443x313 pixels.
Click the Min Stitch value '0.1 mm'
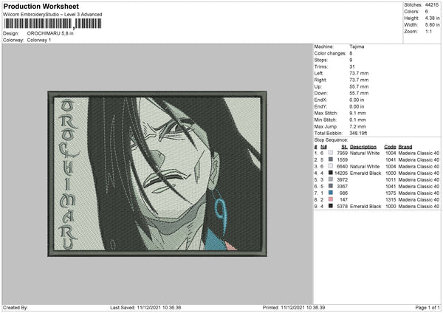[358, 120]
